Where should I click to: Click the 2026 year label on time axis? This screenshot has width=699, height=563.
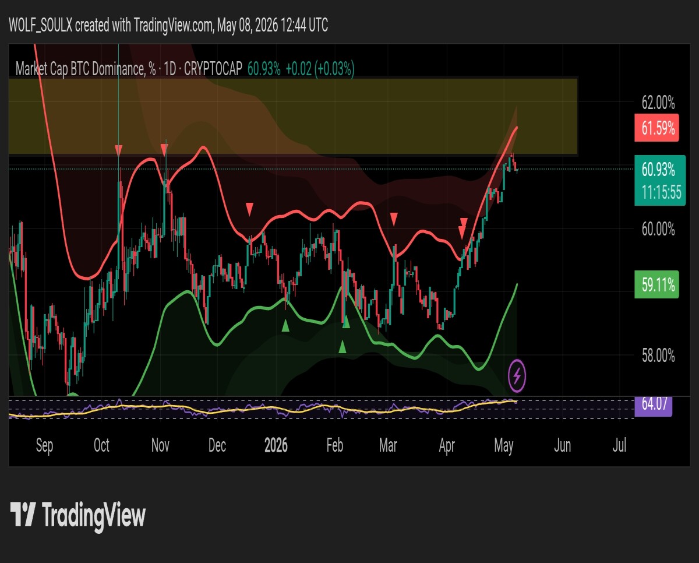coord(276,446)
